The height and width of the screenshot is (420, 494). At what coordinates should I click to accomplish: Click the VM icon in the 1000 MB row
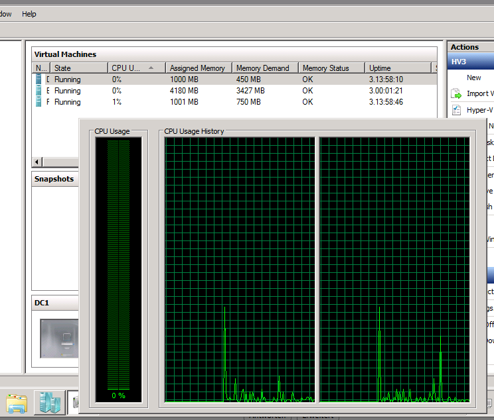(39, 79)
